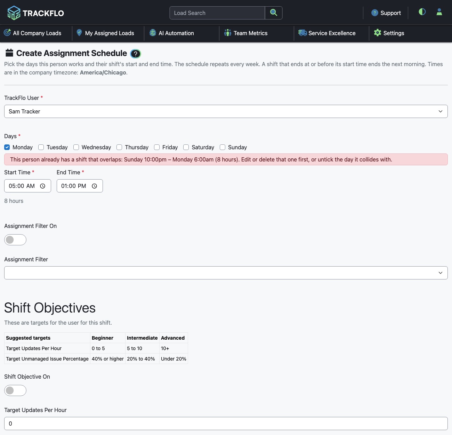
Task: Click the 'Under 20%' Advanced table cell
Action: point(173,359)
